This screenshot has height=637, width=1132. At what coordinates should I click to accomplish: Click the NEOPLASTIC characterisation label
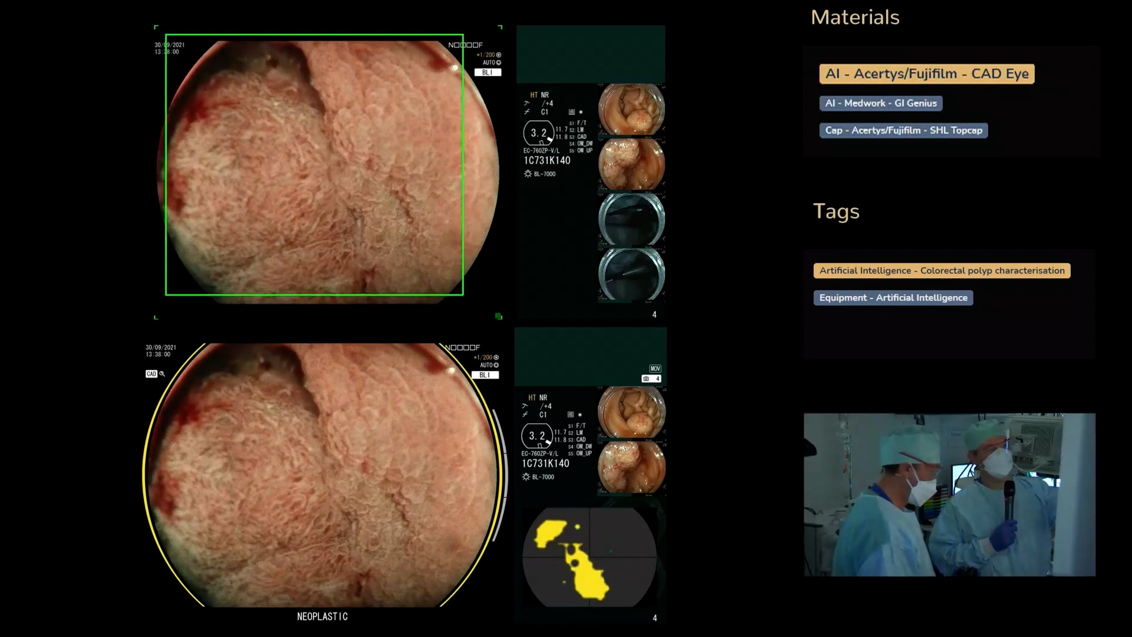(x=322, y=617)
